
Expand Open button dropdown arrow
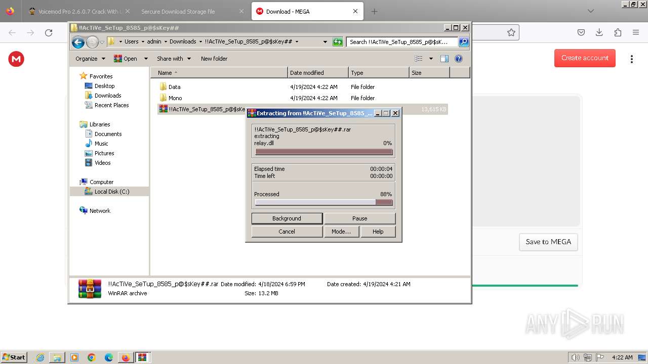pos(146,59)
